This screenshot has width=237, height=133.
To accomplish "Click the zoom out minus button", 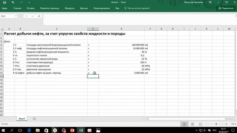I will click(x=206, y=124).
